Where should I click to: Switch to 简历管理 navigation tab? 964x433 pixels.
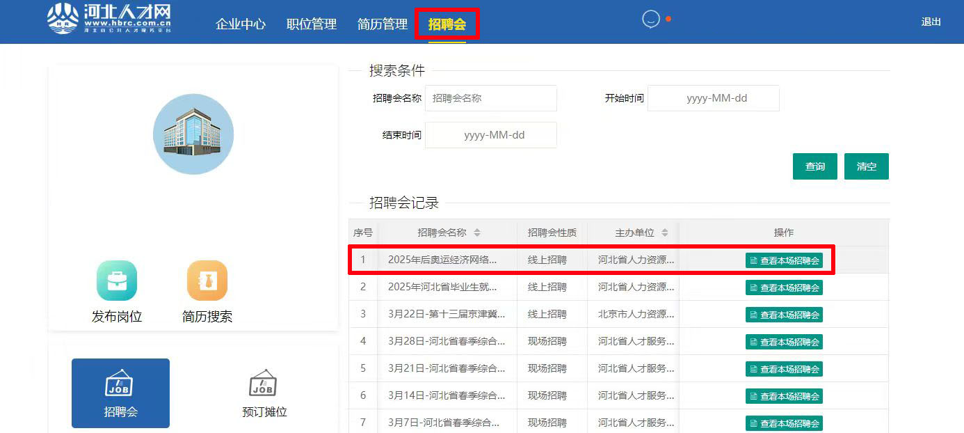coord(383,24)
